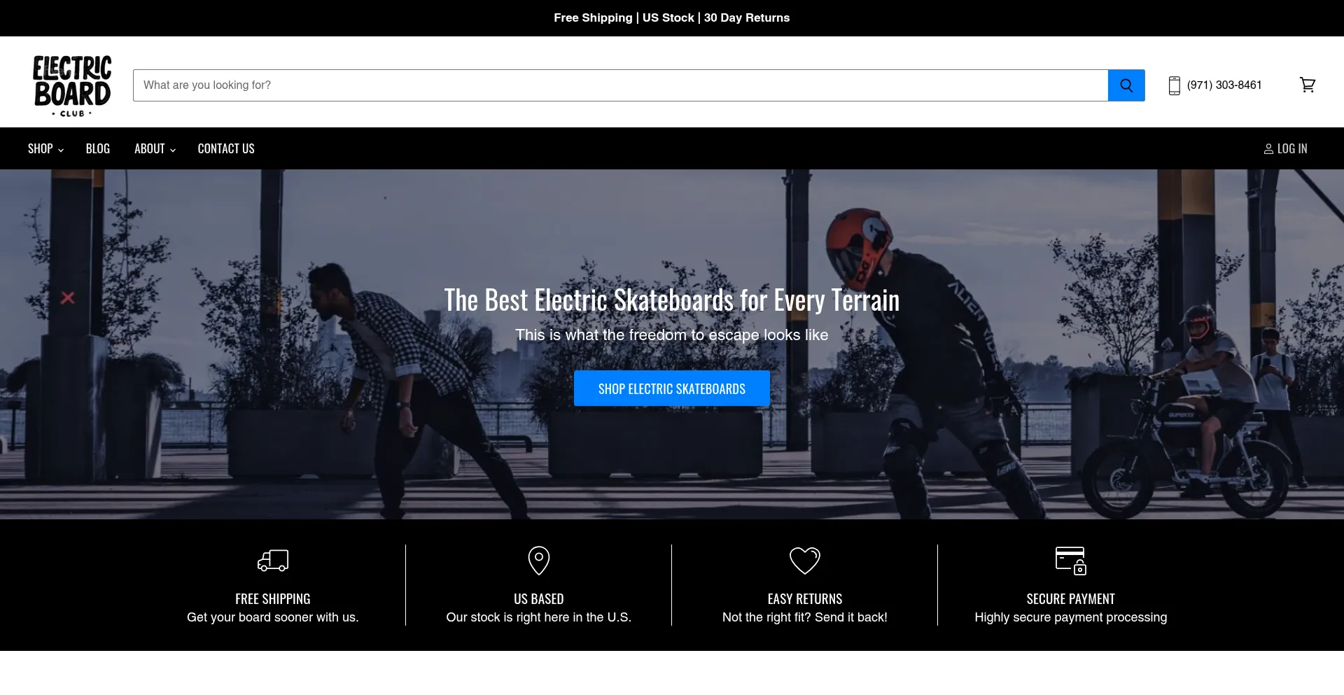Click the Secure Payment card lock icon
Image resolution: width=1344 pixels, height=695 pixels.
[1071, 561]
